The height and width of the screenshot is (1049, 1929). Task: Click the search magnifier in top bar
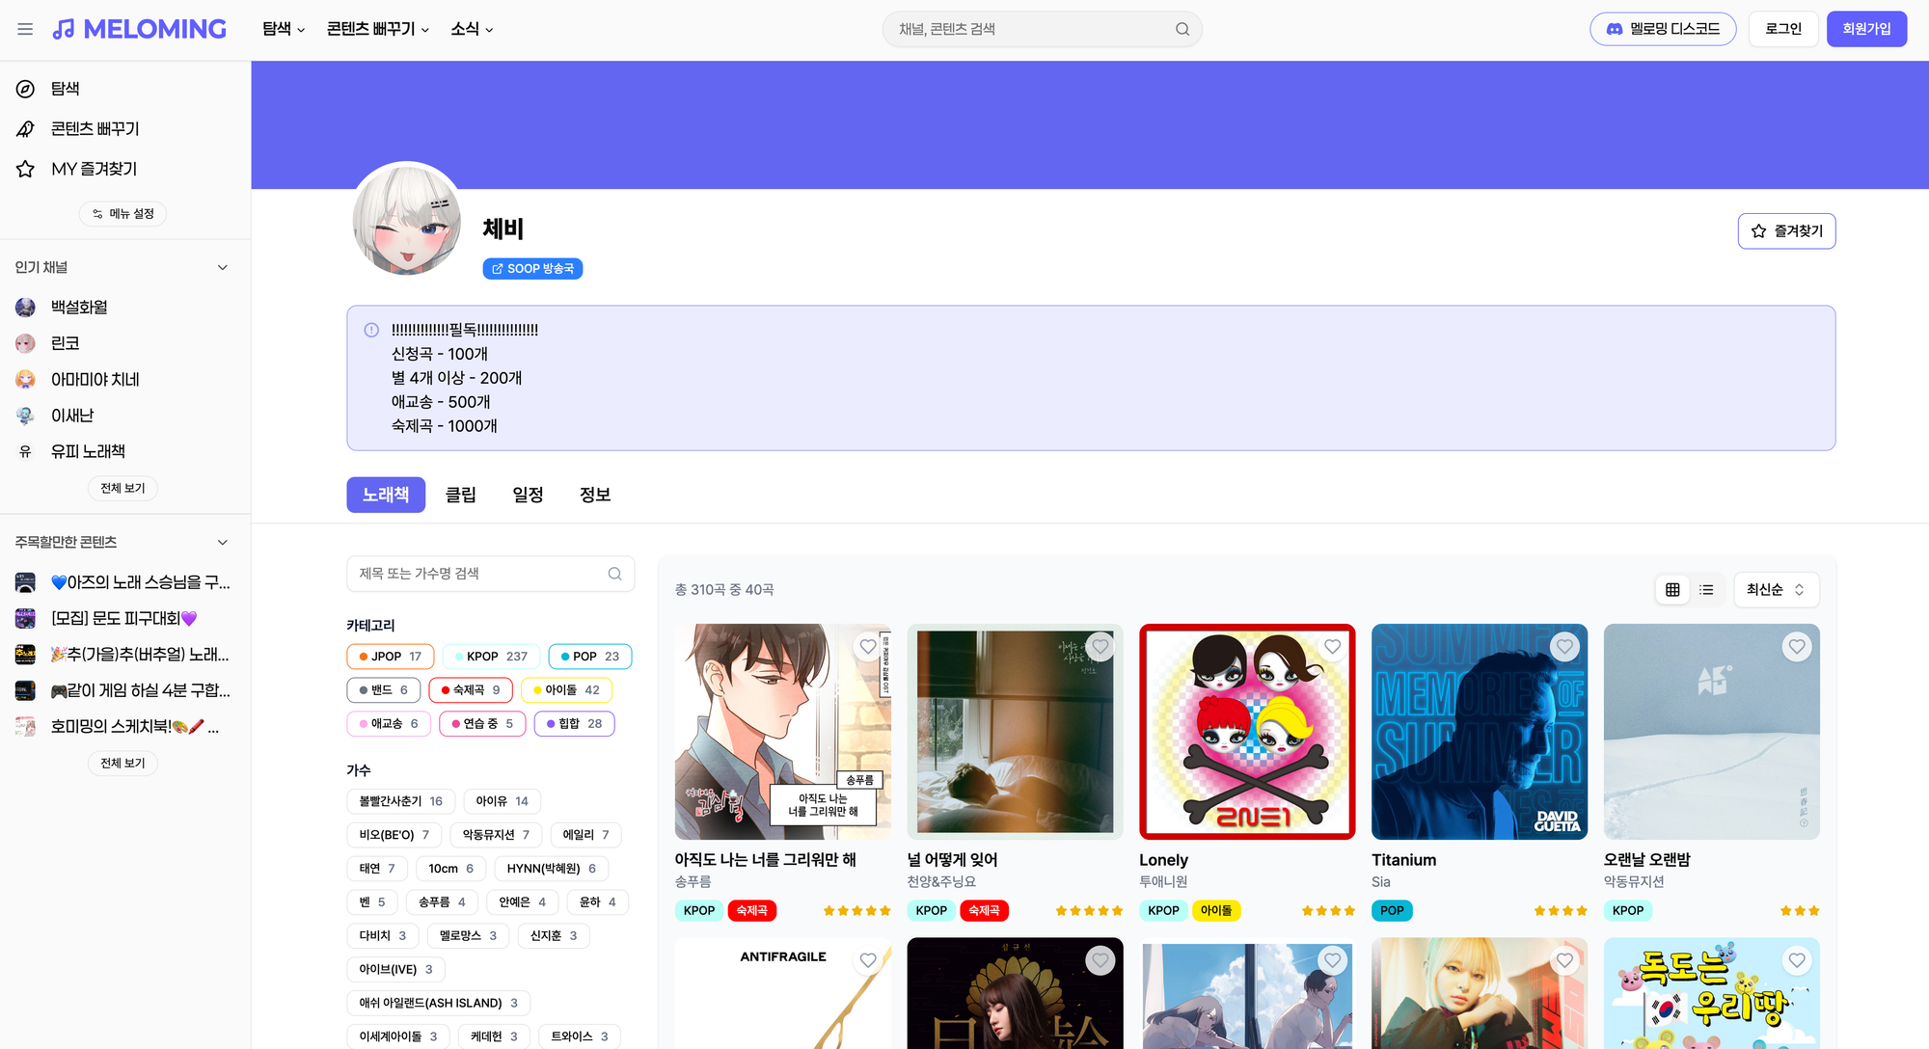1182,29
